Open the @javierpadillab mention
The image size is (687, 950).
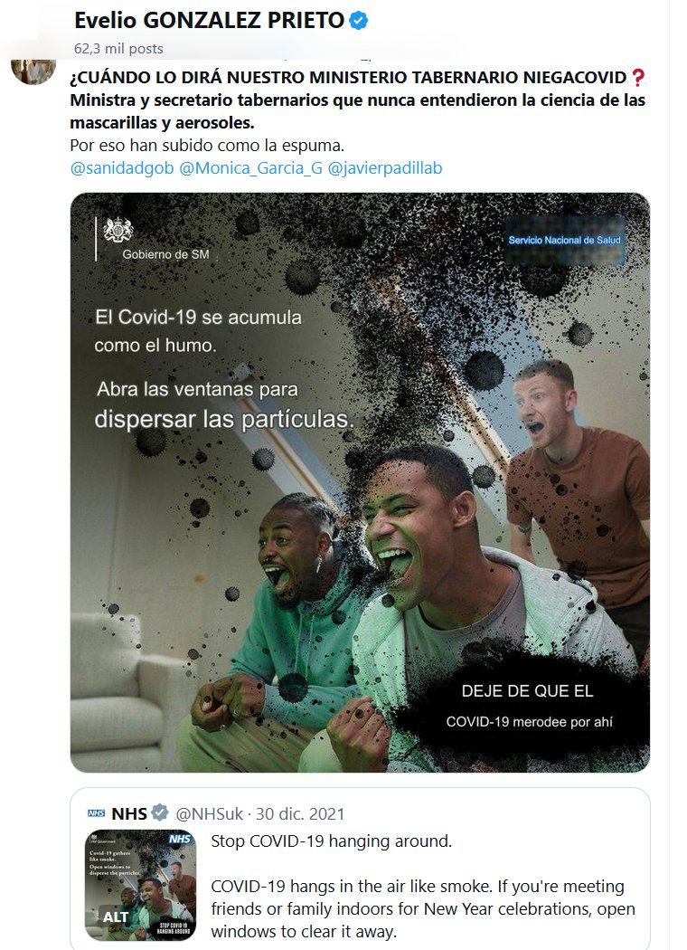385,167
